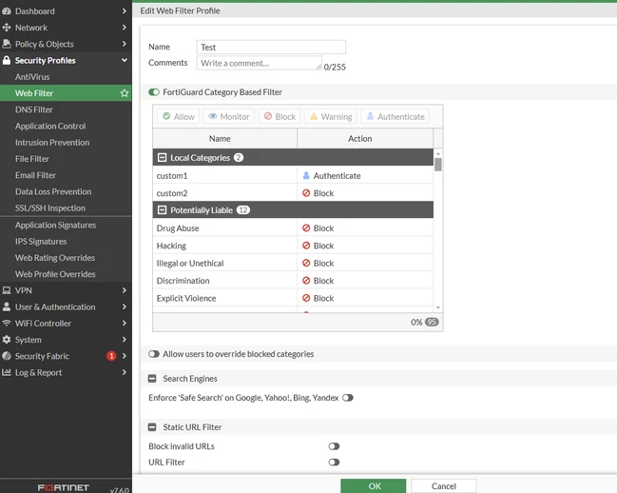Image resolution: width=617 pixels, height=493 pixels.
Task: Toggle Enforce Safe Search switch
Action: tap(348, 398)
